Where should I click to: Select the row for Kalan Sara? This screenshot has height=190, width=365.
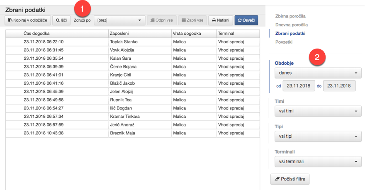(x=133, y=58)
